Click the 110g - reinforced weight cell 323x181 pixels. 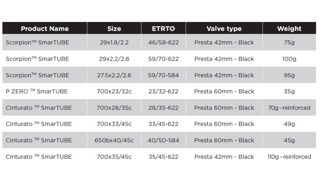(289, 157)
